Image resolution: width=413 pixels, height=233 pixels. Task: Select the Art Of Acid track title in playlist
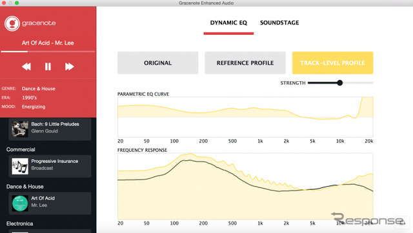[x=43, y=198]
